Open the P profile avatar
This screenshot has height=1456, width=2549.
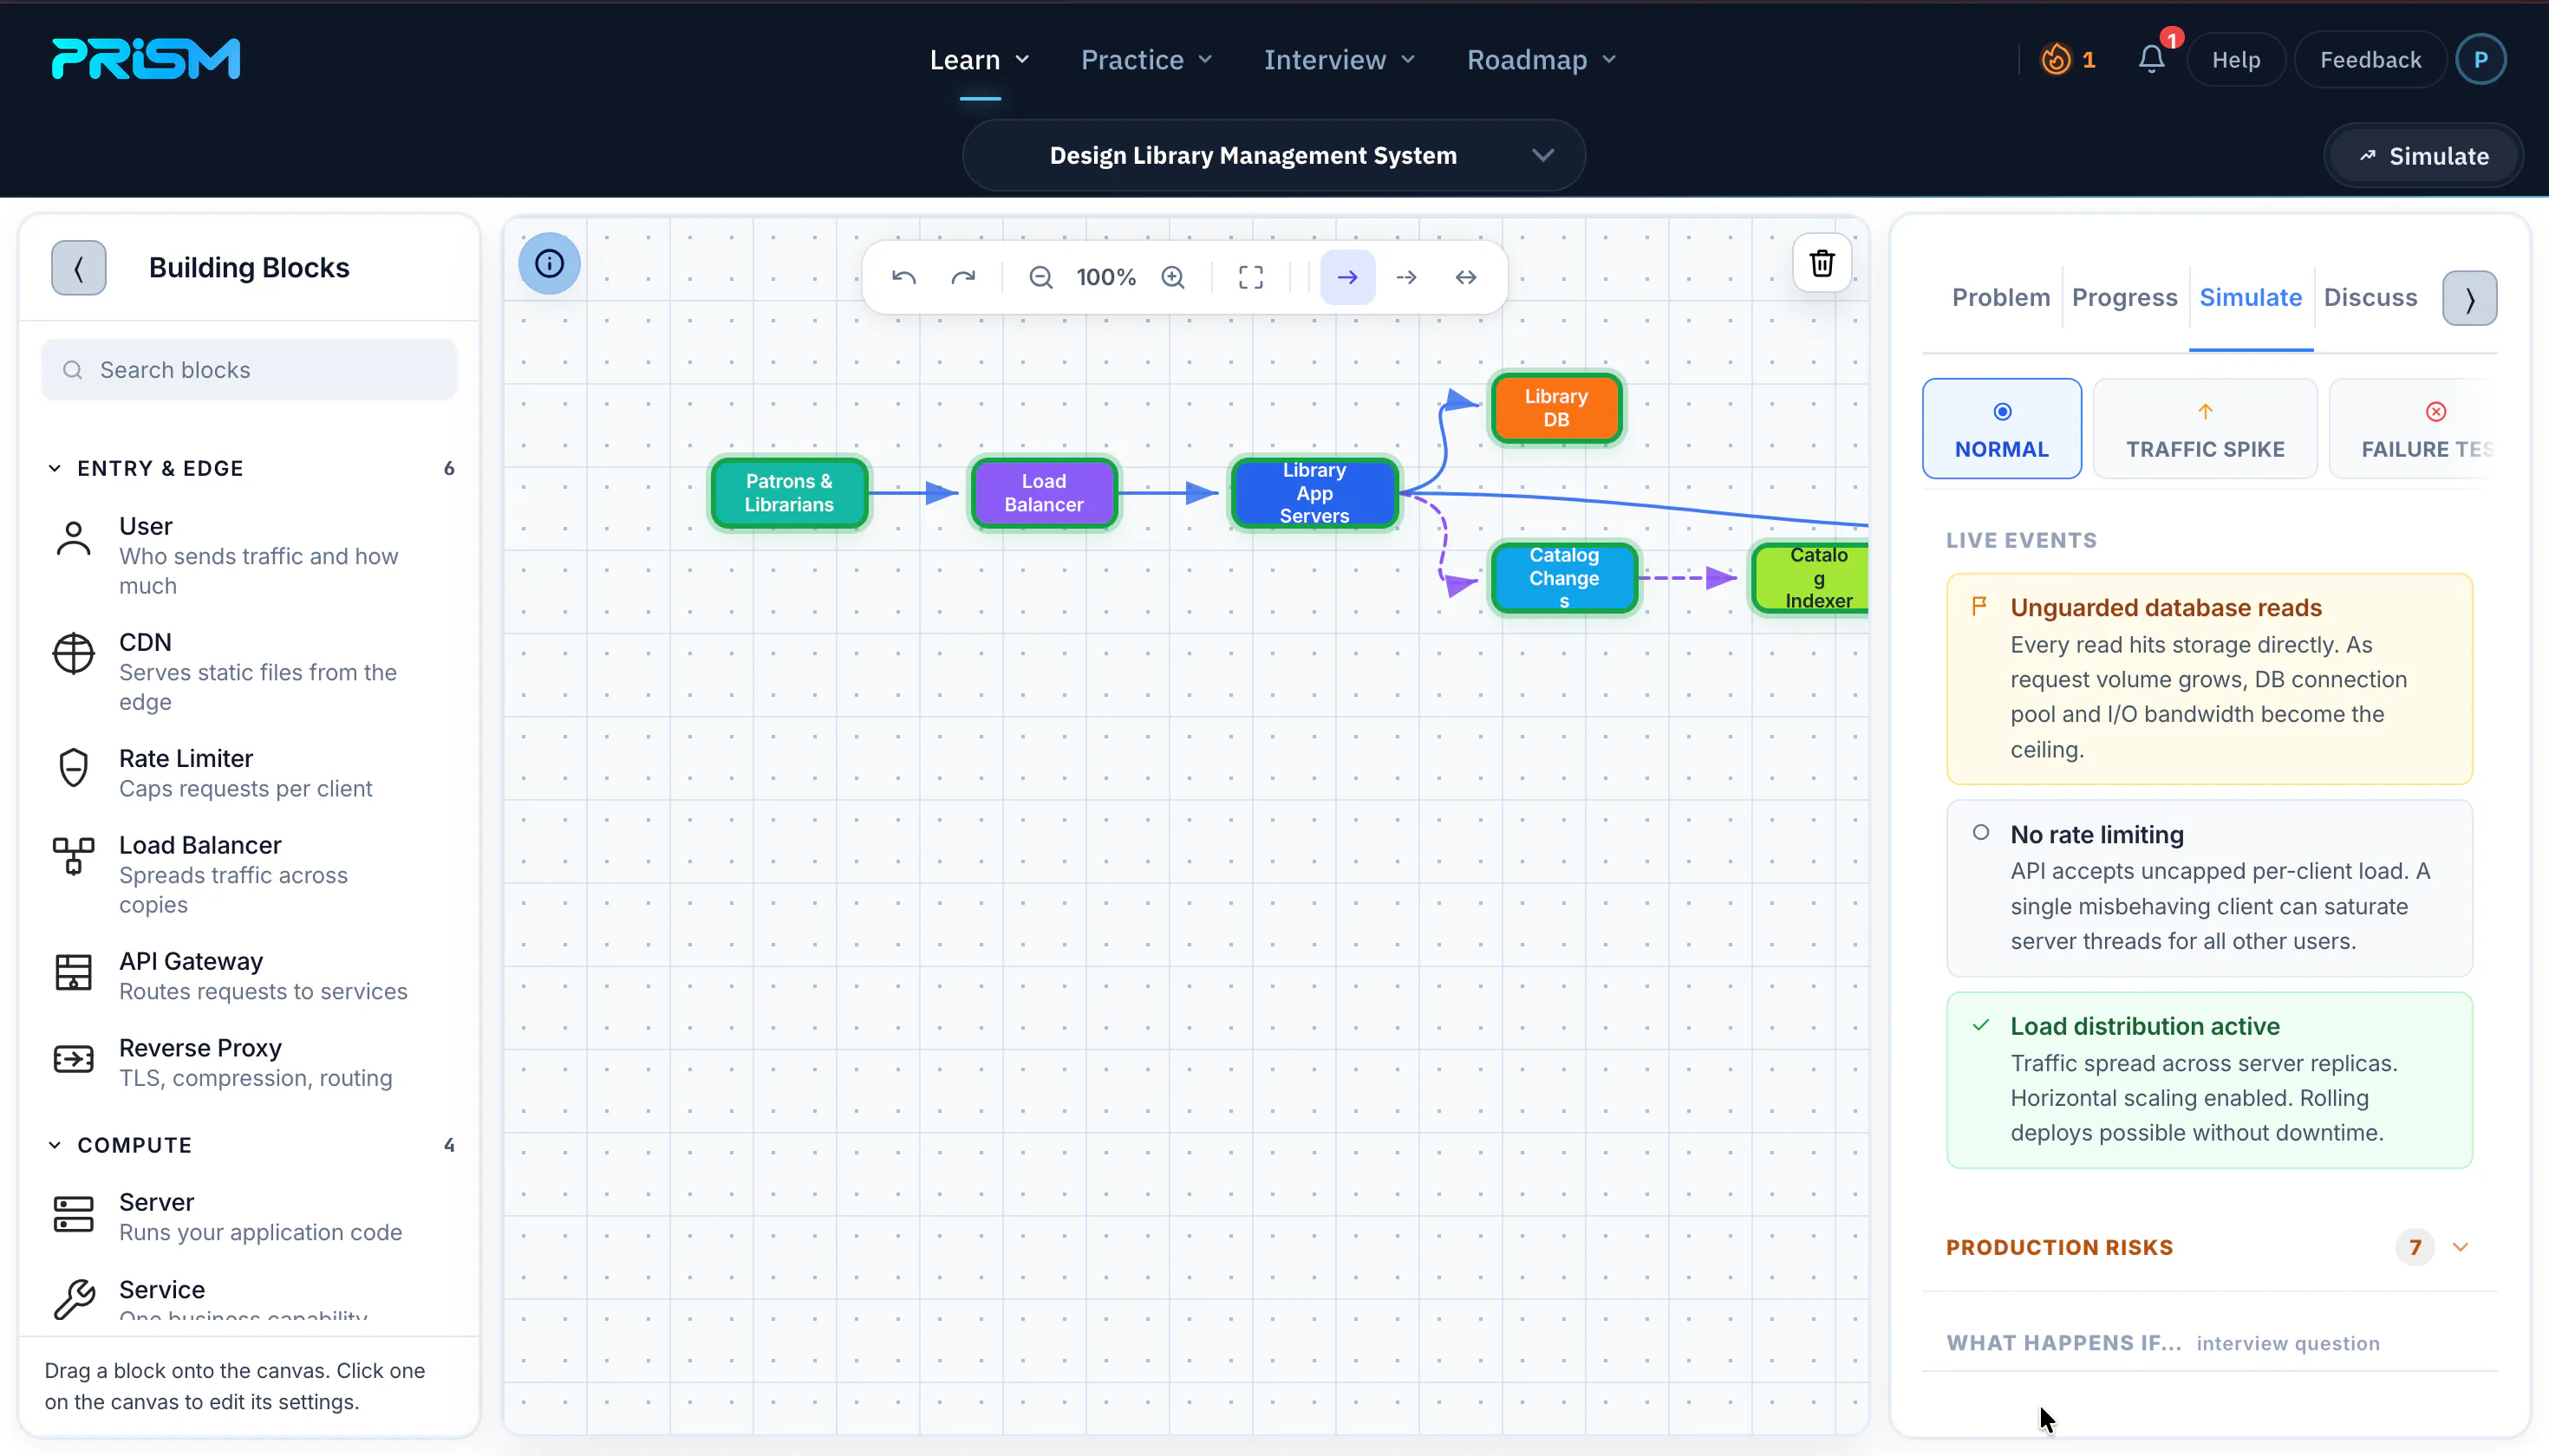point(2481,60)
